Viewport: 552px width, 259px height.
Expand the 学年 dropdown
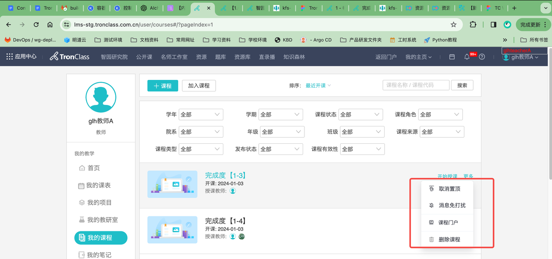(x=201, y=114)
